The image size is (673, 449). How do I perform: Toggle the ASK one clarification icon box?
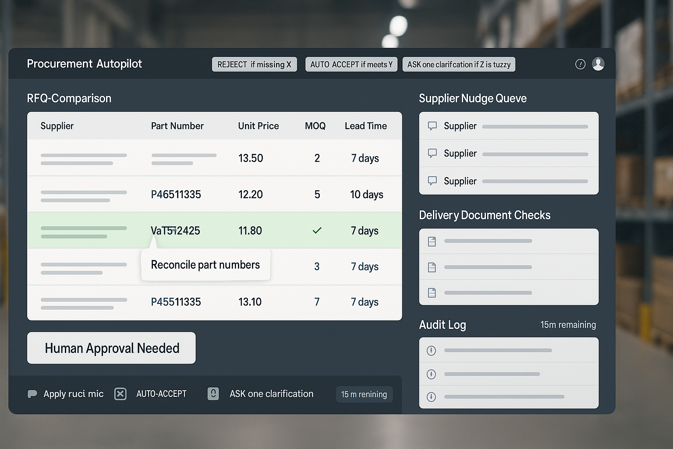pyautogui.click(x=213, y=394)
